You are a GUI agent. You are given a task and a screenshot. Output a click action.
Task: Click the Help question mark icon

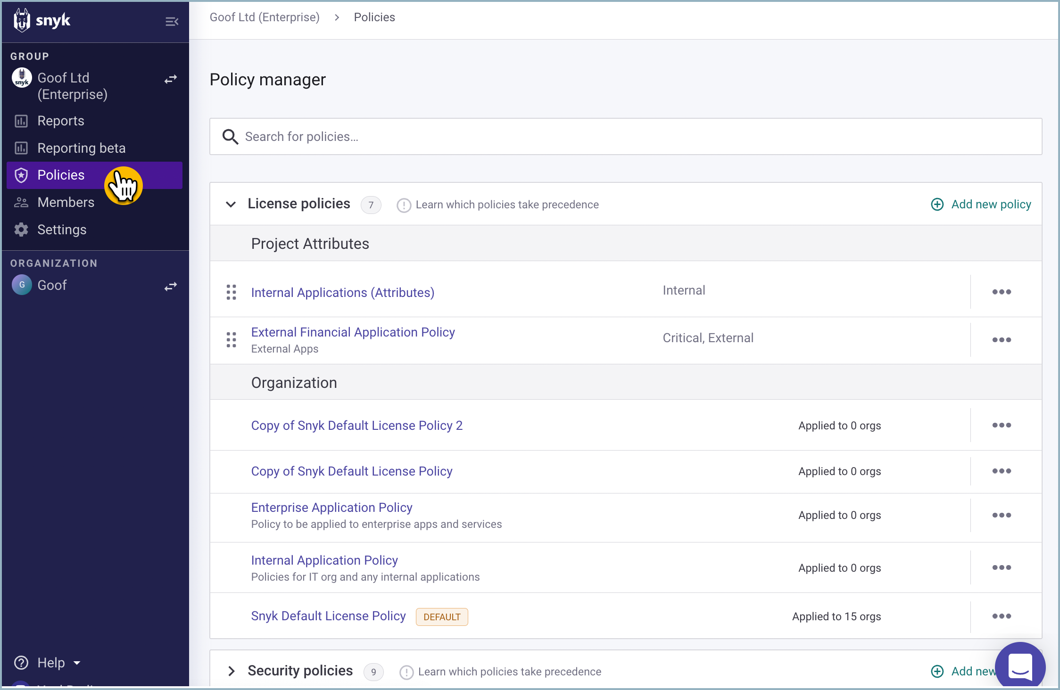click(21, 663)
